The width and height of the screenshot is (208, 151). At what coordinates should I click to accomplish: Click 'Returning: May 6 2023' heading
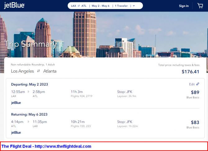[29, 114]
